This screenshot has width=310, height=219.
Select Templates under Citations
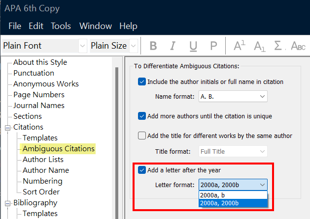40,138
